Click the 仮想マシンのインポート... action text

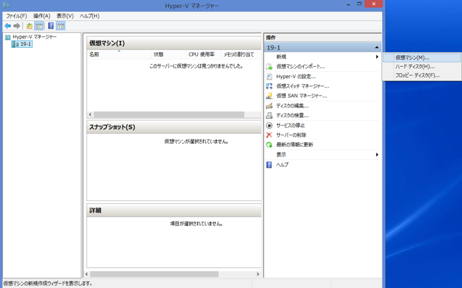coord(300,67)
